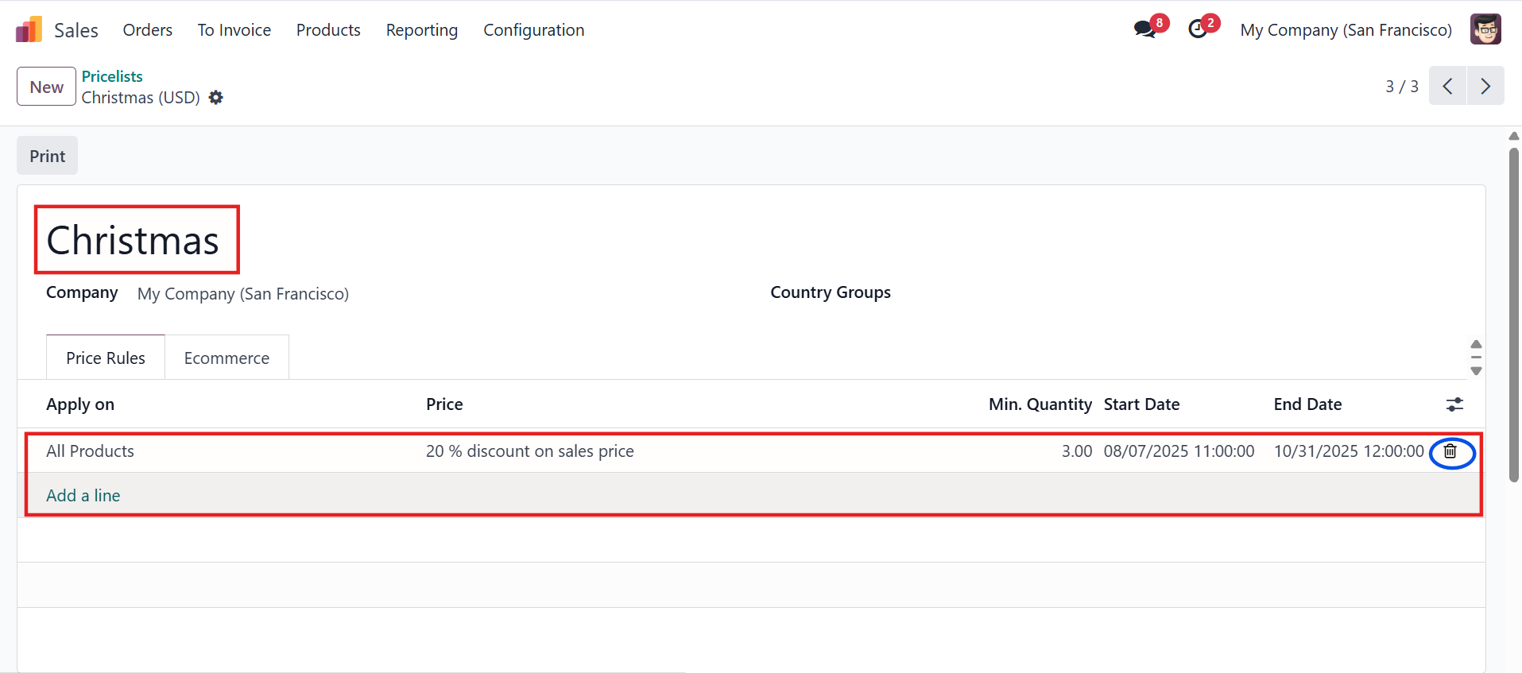Click the 3 / 3 record pager counter
Image resolution: width=1522 pixels, height=673 pixels.
click(x=1402, y=87)
